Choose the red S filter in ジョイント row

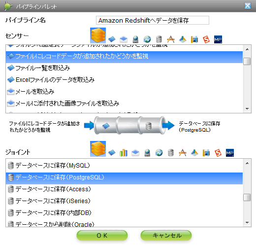(x=218, y=153)
